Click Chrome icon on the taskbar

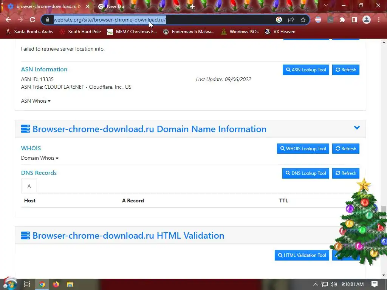point(42,284)
